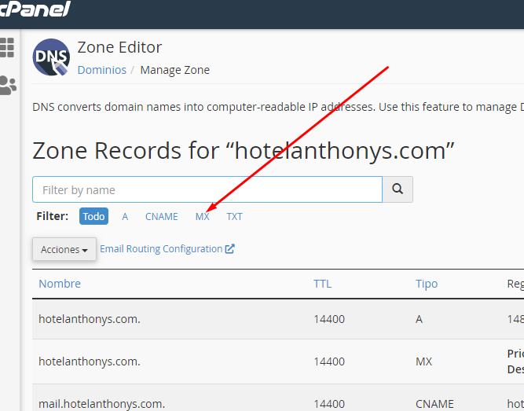Image resolution: width=524 pixels, height=411 pixels.
Task: Select the Todo filter
Action: 93,216
